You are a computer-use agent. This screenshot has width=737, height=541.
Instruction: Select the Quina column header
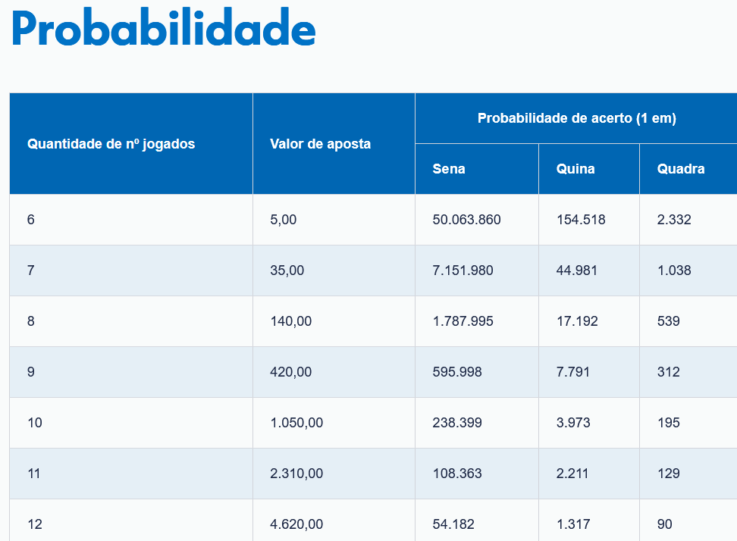click(x=575, y=169)
